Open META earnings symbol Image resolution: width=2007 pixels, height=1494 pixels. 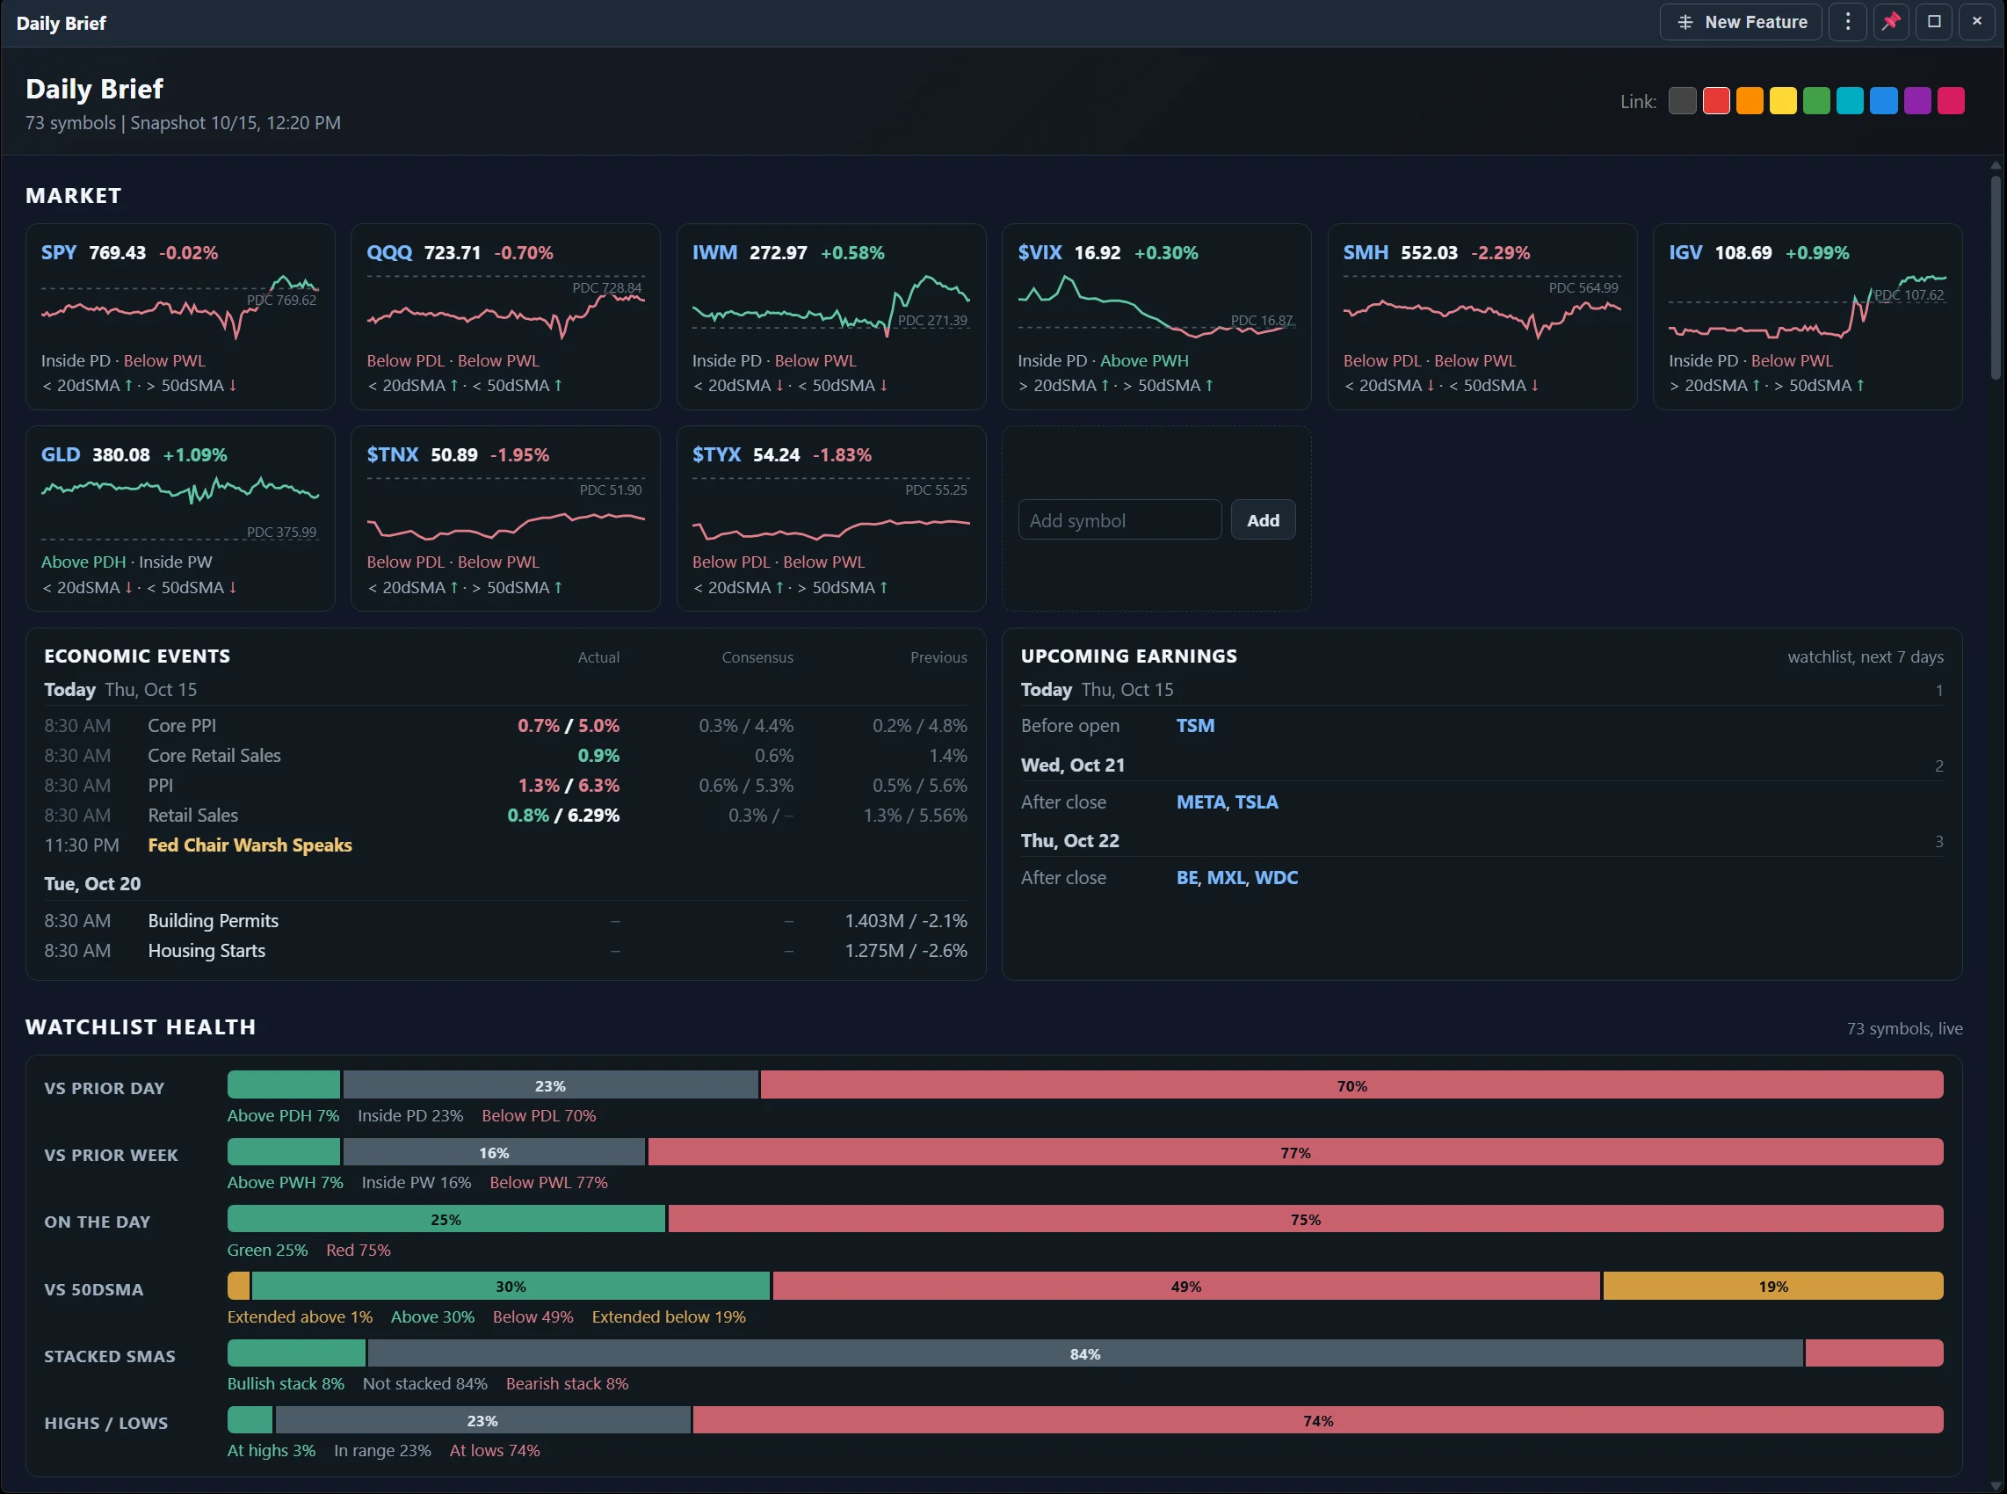pos(1201,801)
